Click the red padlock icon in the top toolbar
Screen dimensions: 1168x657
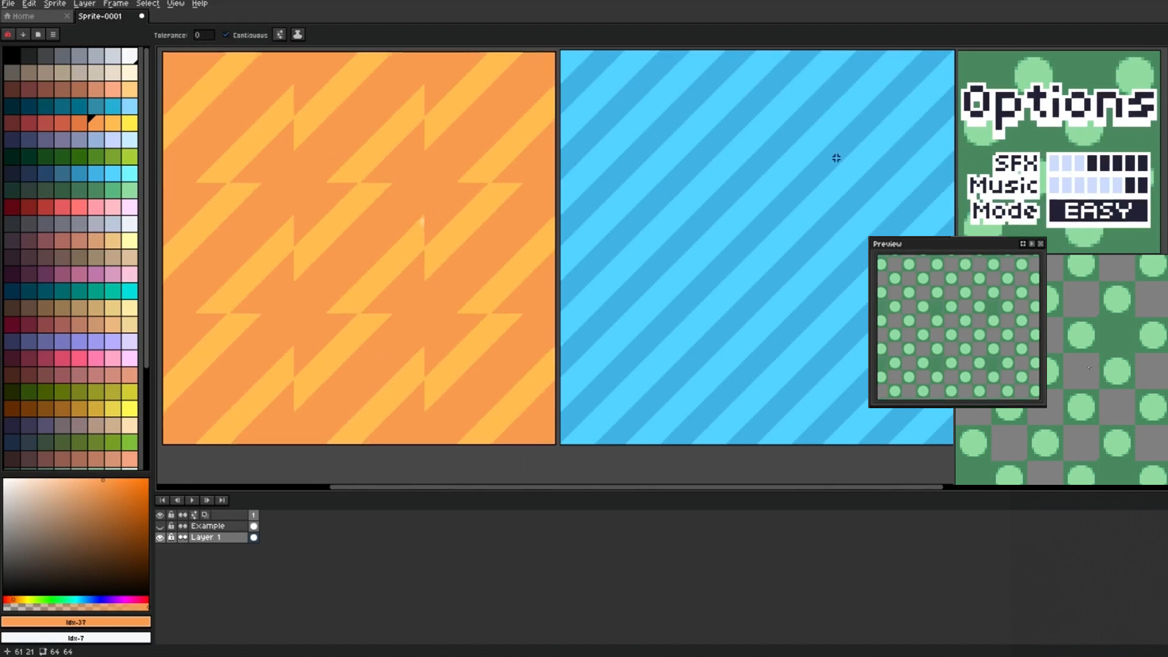[7, 34]
